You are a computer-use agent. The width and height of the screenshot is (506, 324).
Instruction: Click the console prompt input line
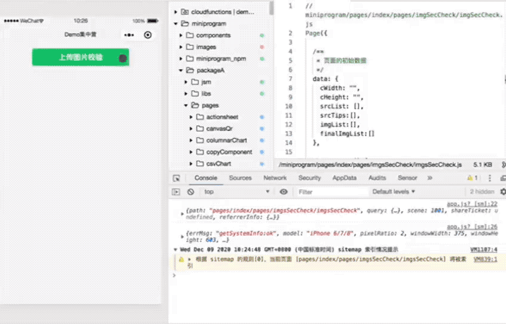(x=337, y=275)
